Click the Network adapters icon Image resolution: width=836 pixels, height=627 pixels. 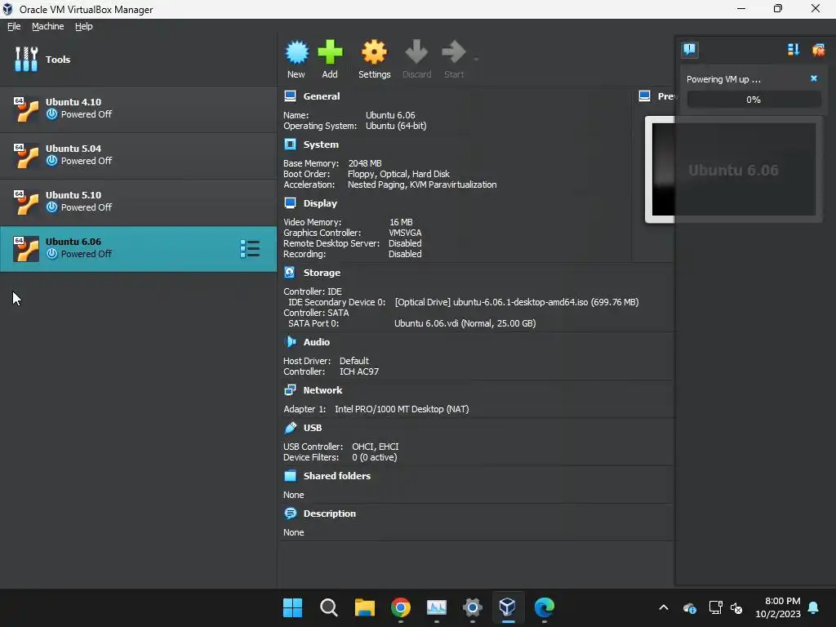[290, 389]
